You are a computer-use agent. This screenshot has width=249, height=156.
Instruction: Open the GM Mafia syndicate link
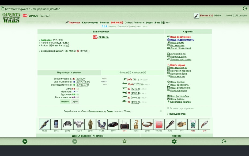point(70,51)
